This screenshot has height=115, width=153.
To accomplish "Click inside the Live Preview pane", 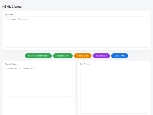I will point(114,89).
